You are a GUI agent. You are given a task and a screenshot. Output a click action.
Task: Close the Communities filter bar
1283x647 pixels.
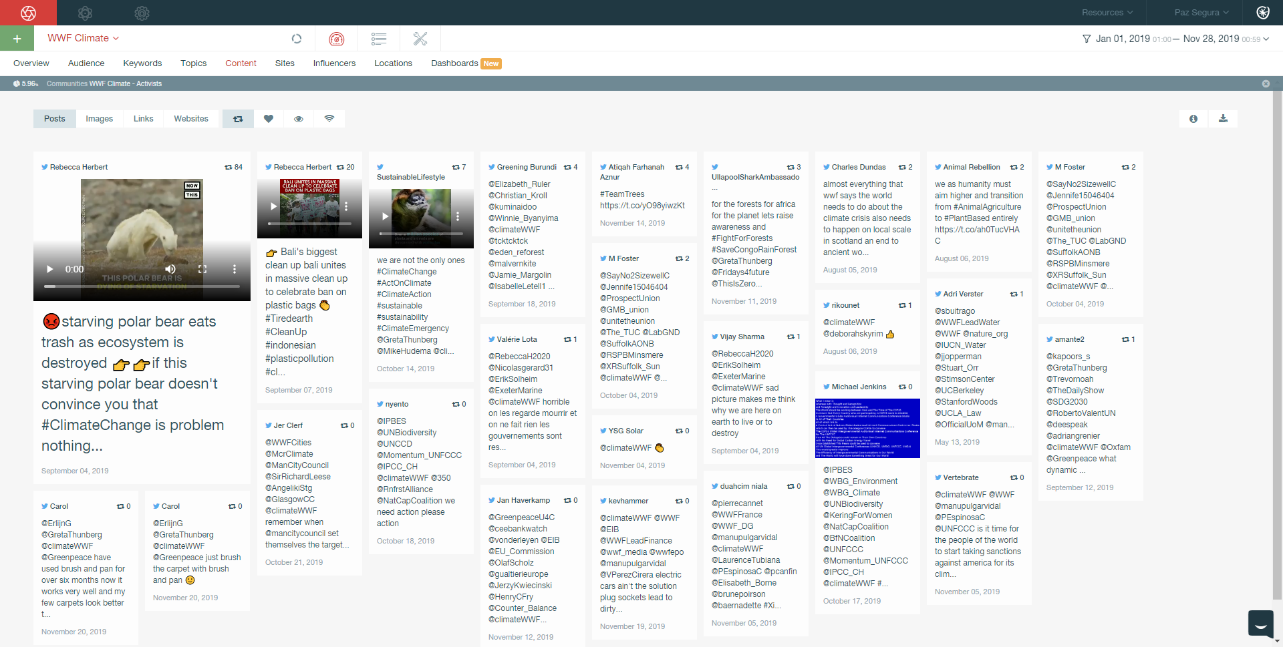point(1266,83)
